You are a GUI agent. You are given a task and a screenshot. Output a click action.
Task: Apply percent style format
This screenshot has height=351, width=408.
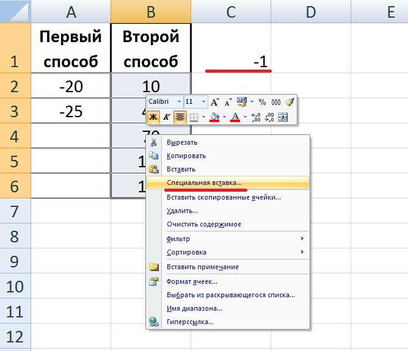coord(262,102)
